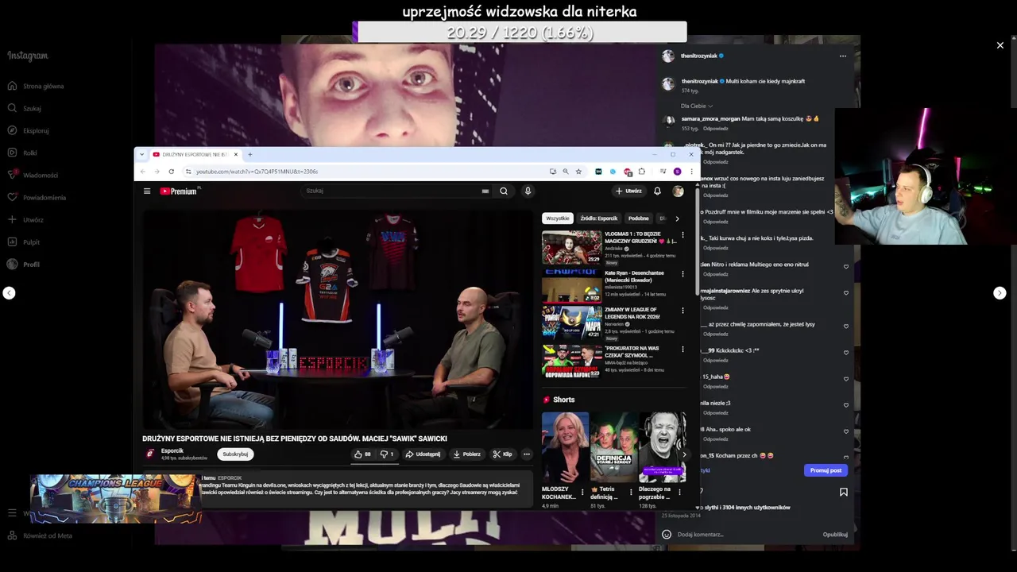The image size is (1017, 572).
Task: Reply to samara_zmora_morgan comment
Action: [x=715, y=129]
